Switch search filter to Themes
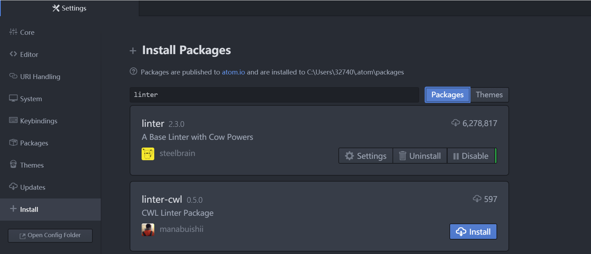 [489, 95]
